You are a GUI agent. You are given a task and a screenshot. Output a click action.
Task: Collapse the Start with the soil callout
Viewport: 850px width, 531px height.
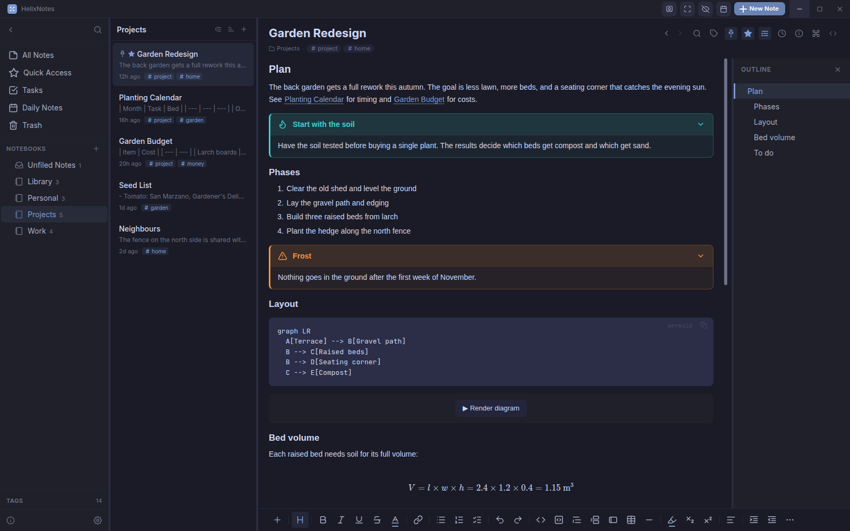click(x=701, y=124)
